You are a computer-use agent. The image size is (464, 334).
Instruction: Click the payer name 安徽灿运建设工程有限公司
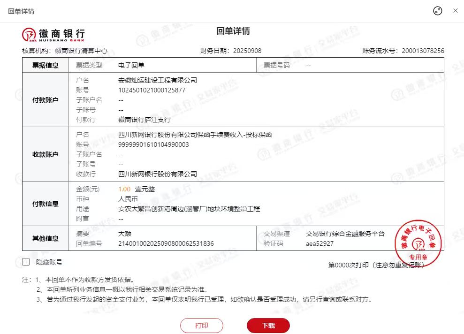coord(158,80)
